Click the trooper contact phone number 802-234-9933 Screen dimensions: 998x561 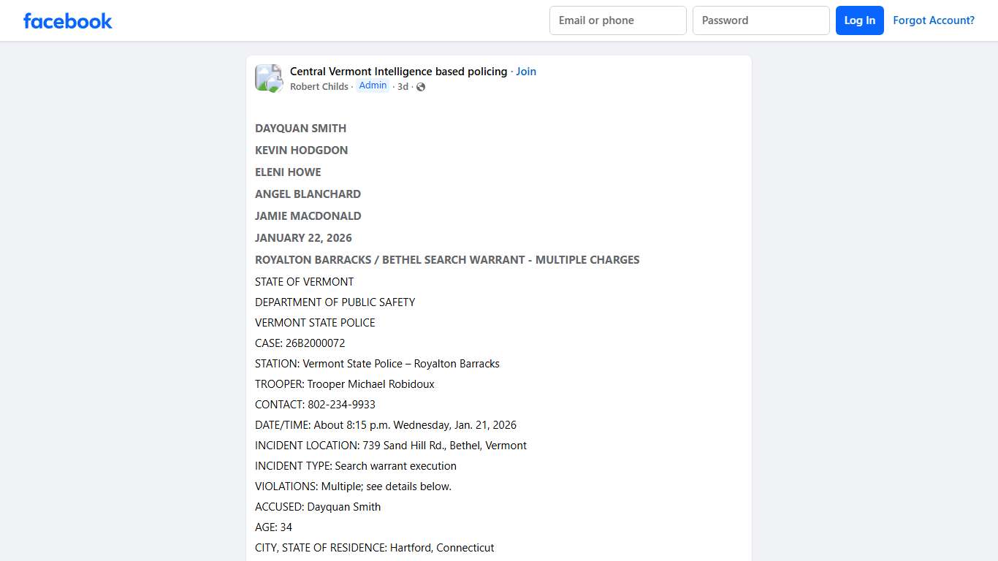pyautogui.click(x=341, y=404)
